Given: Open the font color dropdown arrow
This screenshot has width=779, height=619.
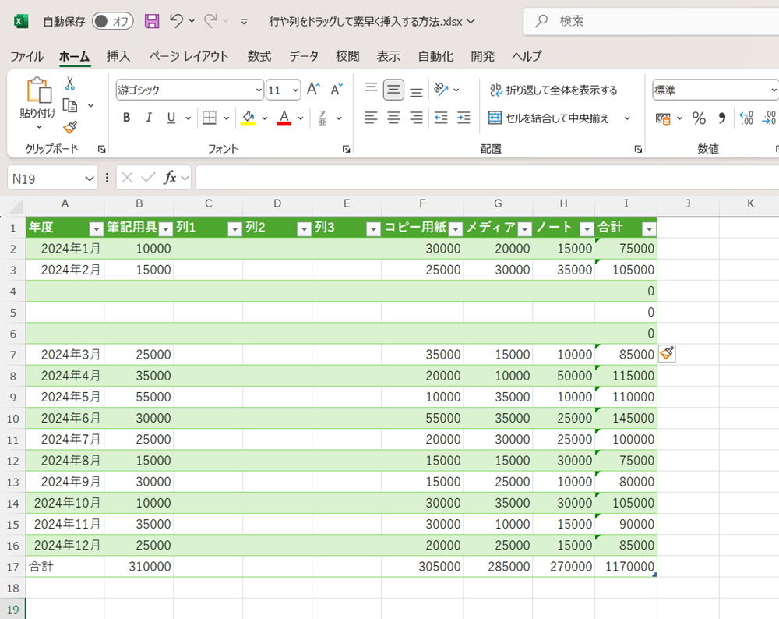Looking at the screenshot, I should pos(301,118).
